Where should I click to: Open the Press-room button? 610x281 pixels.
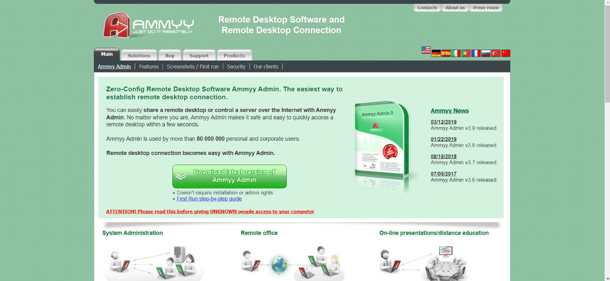point(486,8)
